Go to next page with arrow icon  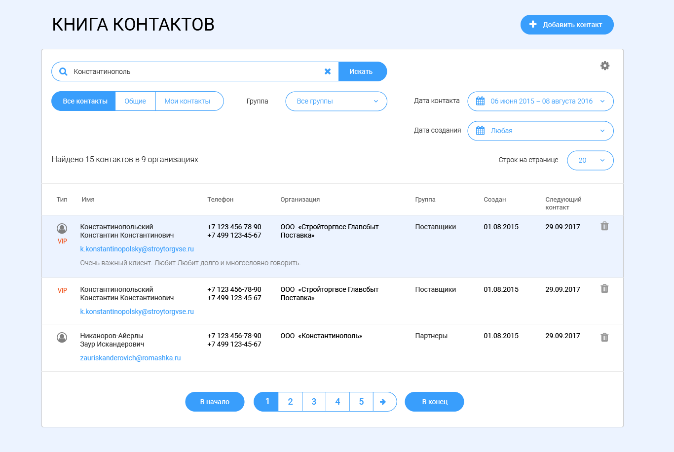point(383,402)
